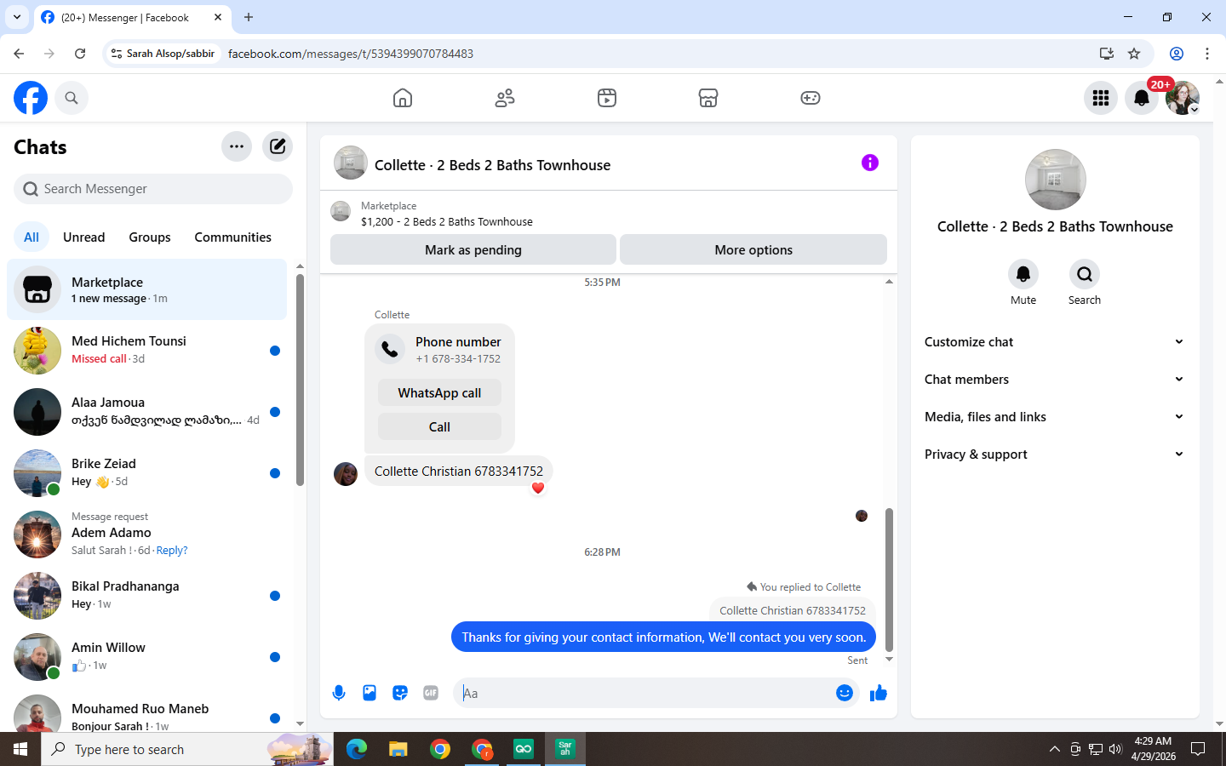Click the WhatsApp call button

point(439,393)
